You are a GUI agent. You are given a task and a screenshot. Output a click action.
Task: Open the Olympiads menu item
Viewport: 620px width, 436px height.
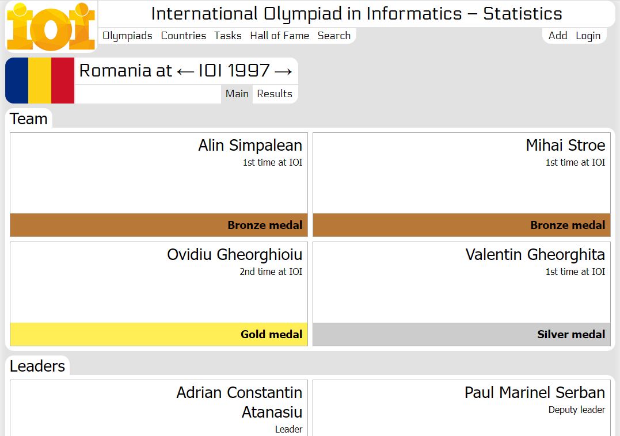(x=127, y=36)
